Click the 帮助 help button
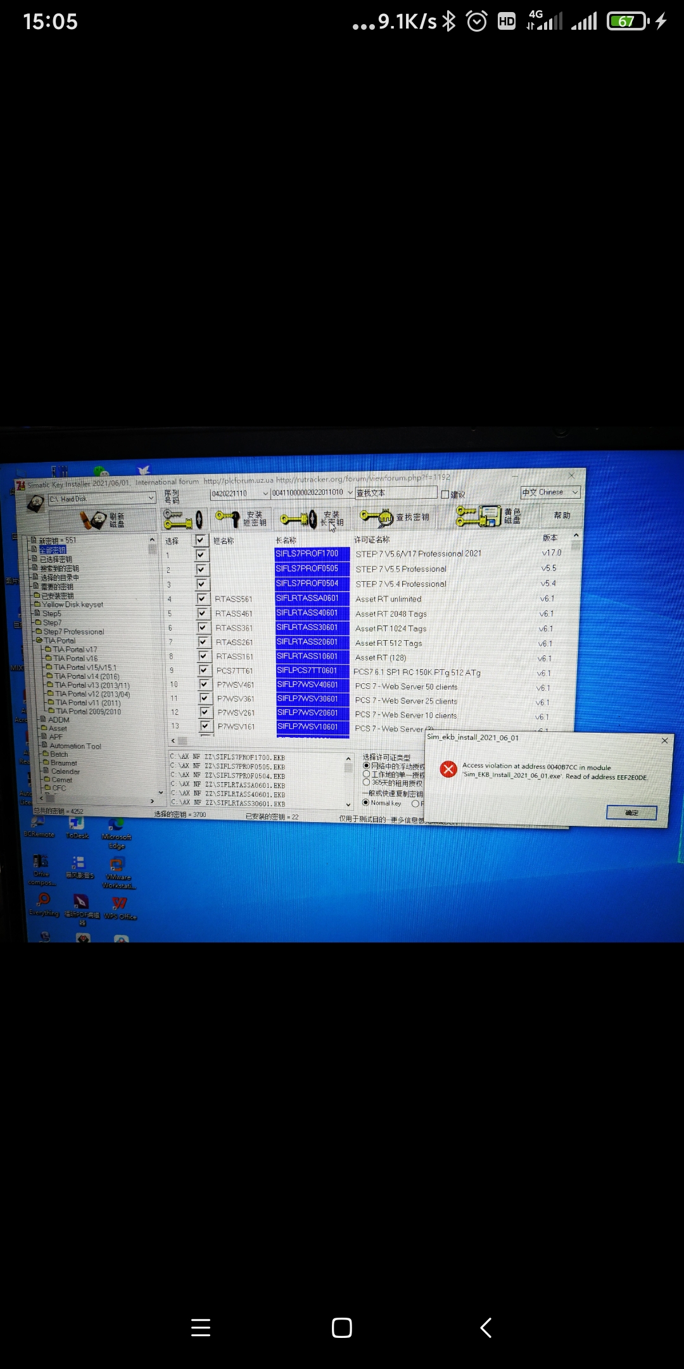 [562, 515]
